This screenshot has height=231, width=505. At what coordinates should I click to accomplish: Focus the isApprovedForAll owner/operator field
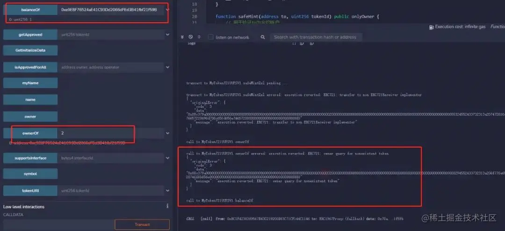pyautogui.click(x=111, y=67)
